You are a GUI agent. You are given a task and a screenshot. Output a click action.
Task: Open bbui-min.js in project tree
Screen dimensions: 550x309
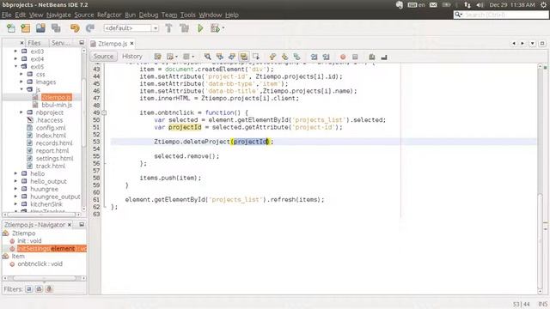point(57,105)
